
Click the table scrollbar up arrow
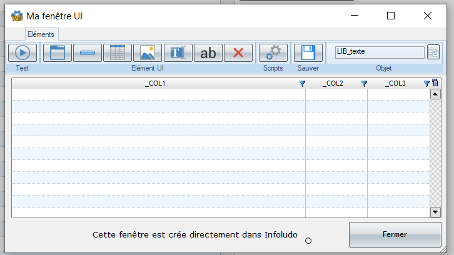click(x=436, y=94)
